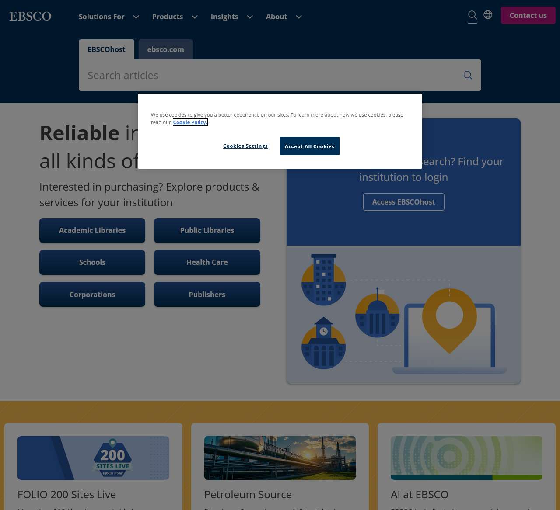The height and width of the screenshot is (510, 560).
Task: Click the Search articles input field
Action: pos(262,75)
